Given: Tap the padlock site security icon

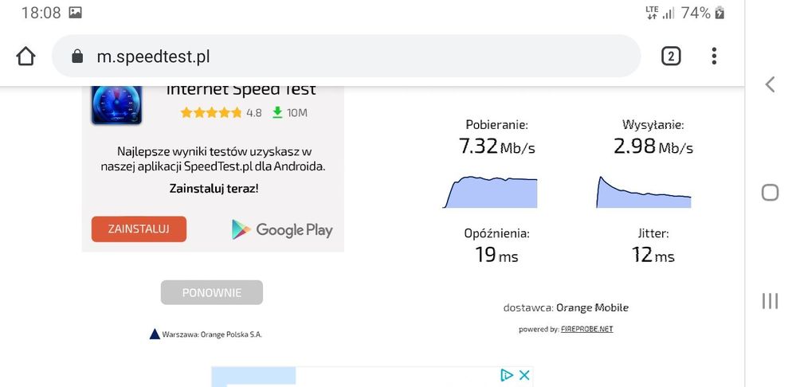Looking at the screenshot, I should pyautogui.click(x=77, y=57).
